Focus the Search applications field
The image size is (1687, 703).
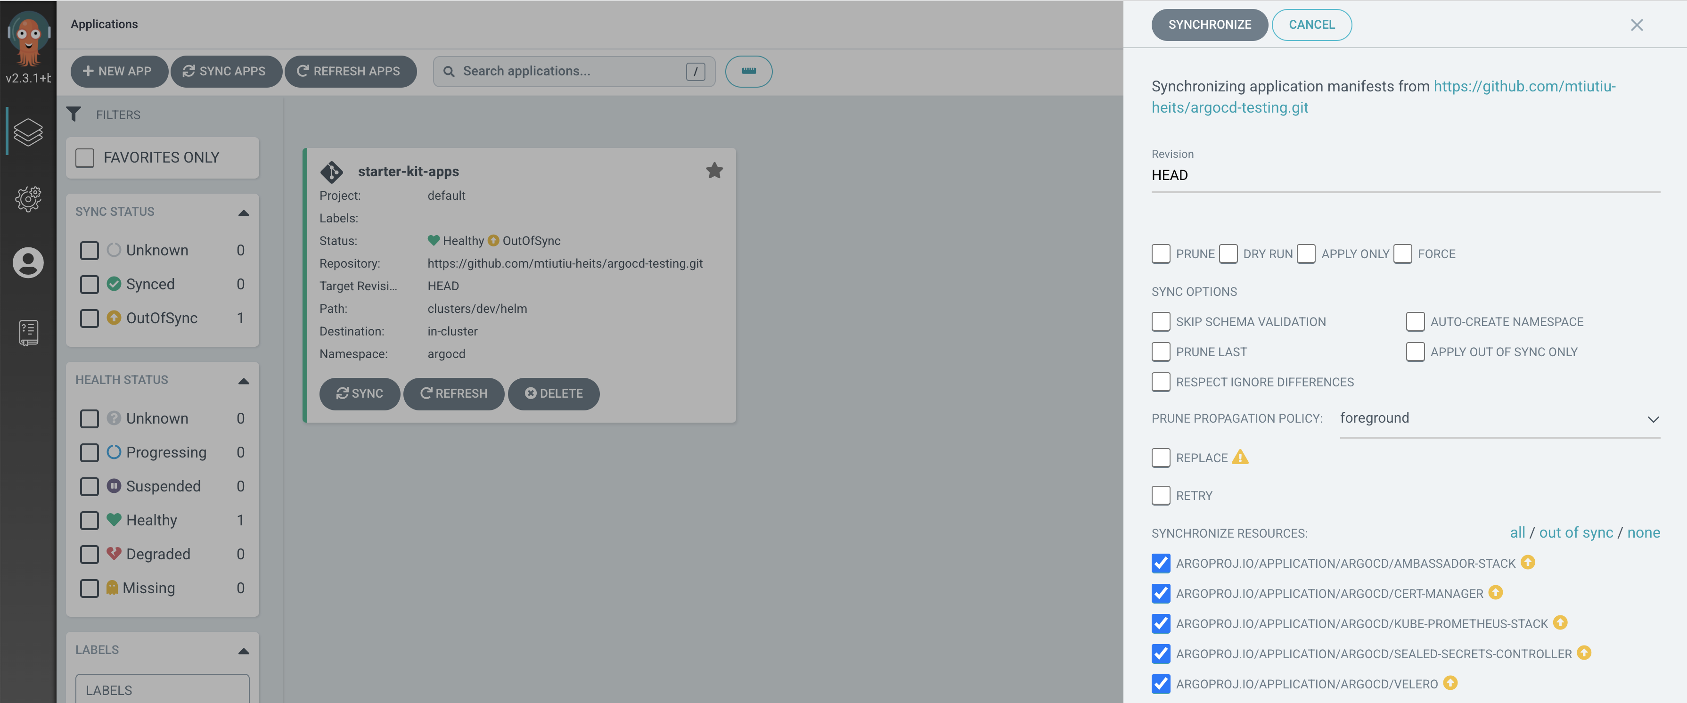[570, 71]
